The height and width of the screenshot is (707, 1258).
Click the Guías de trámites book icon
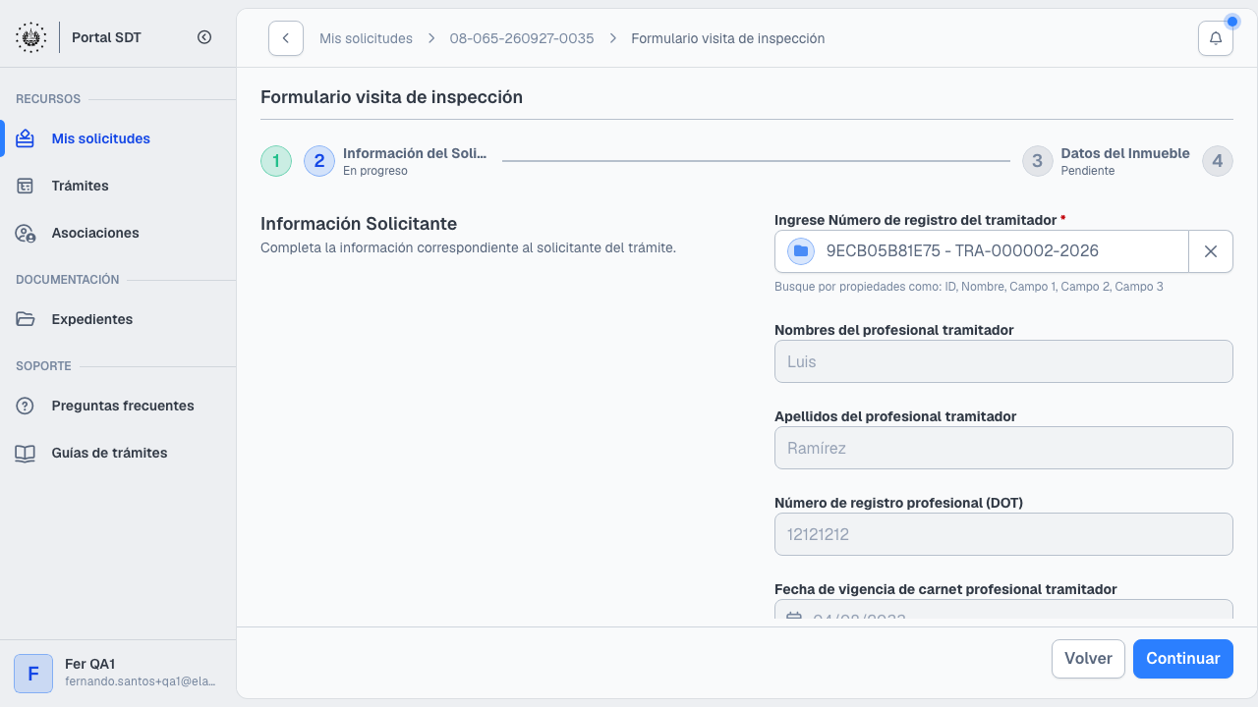(26, 453)
